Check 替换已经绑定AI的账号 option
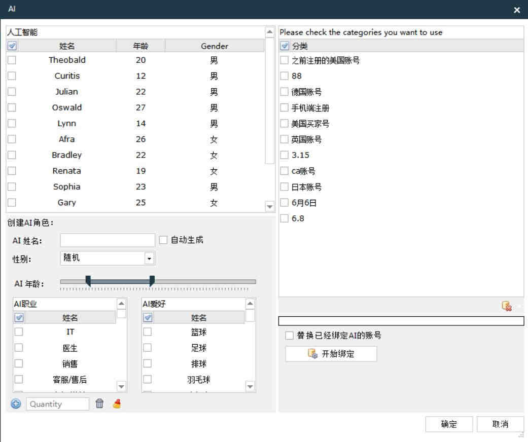This screenshot has height=442, width=528. 289,336
